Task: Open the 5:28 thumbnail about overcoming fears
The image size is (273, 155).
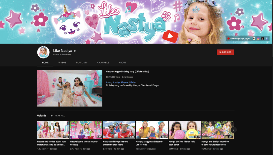Action: (119, 130)
